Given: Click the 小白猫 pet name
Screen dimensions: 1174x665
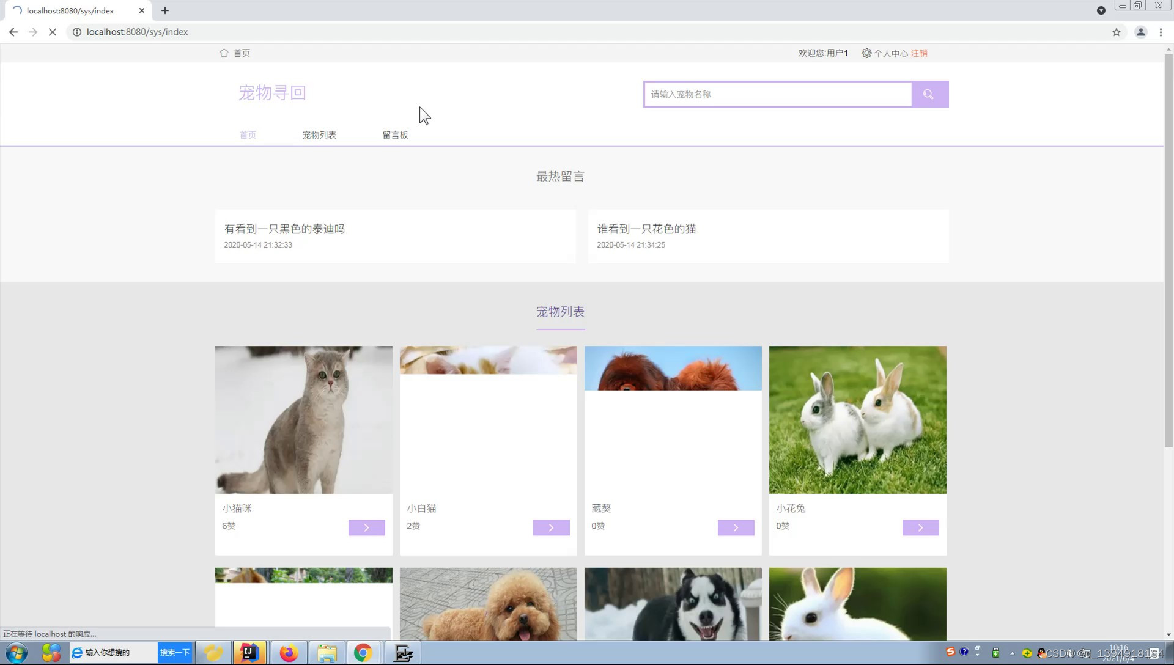Looking at the screenshot, I should pos(421,508).
